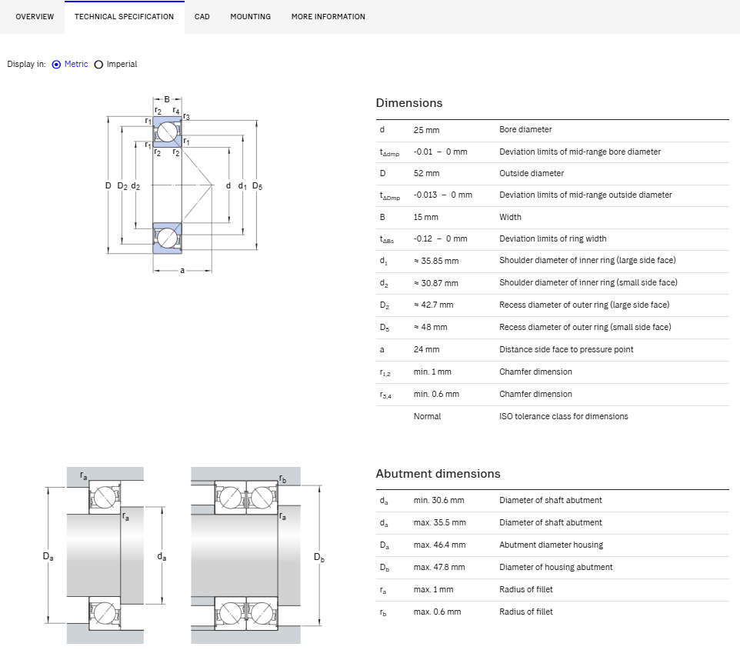The width and height of the screenshot is (740, 650).
Task: Open the Mounting tab
Action: 251,16
